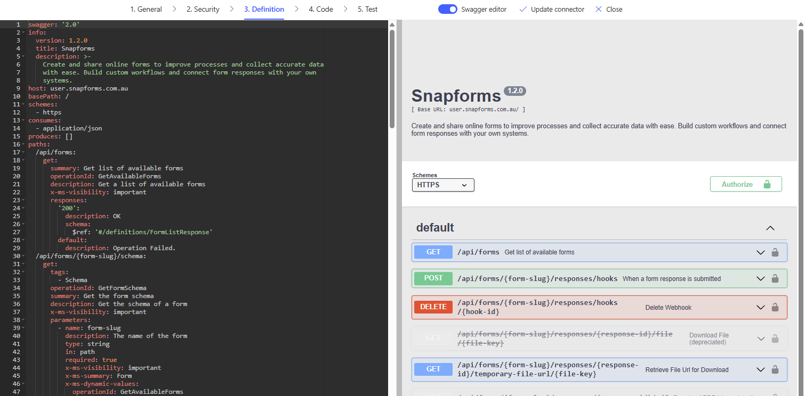Click the checkmark icon beside Update connector
805x396 pixels.
click(x=523, y=9)
